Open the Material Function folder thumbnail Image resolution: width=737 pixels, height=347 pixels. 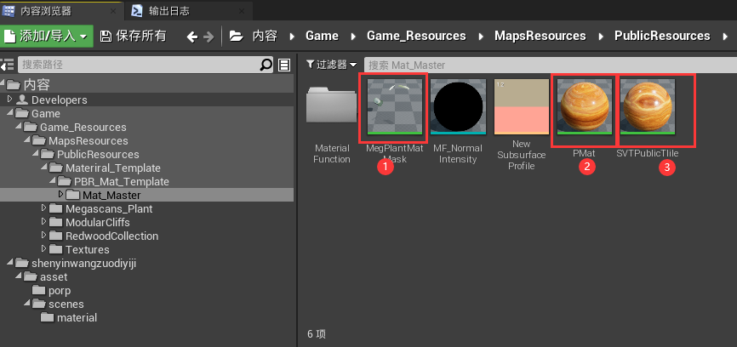[332, 106]
